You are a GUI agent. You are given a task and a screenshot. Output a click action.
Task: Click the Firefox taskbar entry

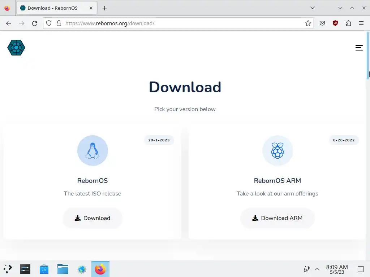(100, 269)
